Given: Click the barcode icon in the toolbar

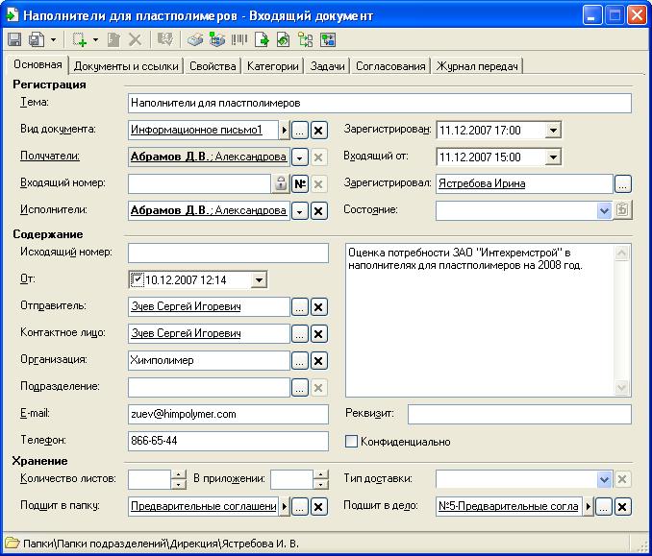Looking at the screenshot, I should pos(238,40).
